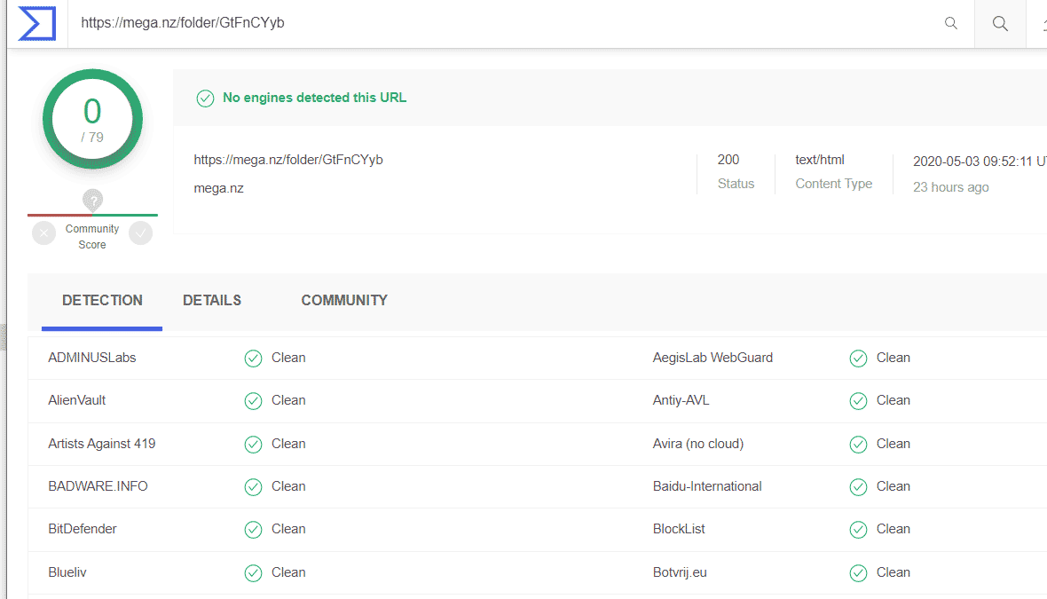
Task: Click the upload icon at top right edge
Action: pos(1043,24)
